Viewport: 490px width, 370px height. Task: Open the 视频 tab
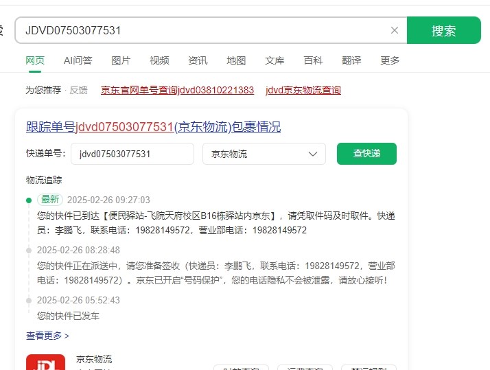(x=159, y=60)
